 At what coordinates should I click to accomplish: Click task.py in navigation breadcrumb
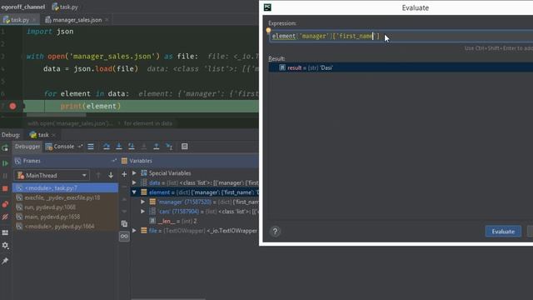65,7
